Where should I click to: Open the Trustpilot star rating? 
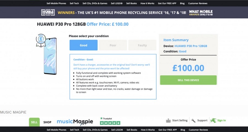(x=110, y=123)
